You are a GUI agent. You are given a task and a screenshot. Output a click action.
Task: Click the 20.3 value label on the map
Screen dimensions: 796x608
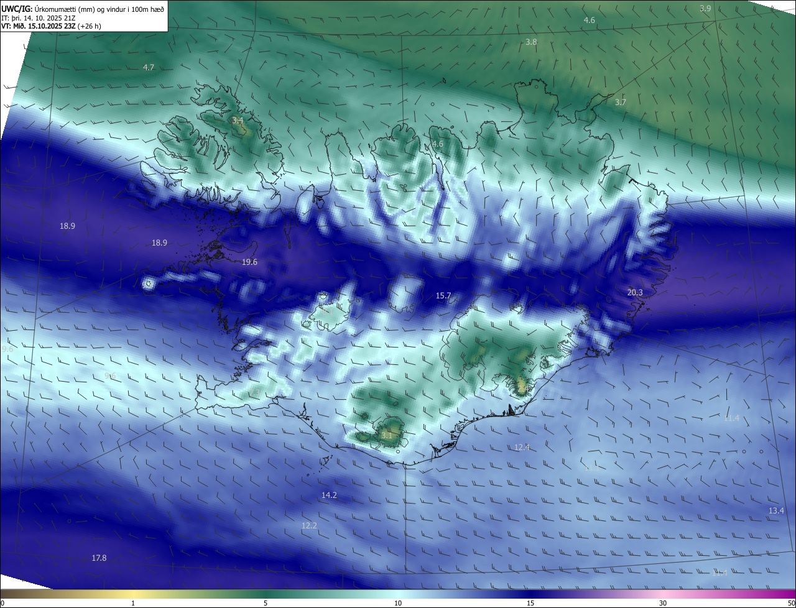(x=635, y=292)
